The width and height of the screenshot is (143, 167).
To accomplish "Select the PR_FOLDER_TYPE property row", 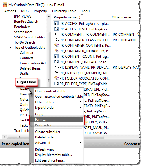I will click(85, 84).
